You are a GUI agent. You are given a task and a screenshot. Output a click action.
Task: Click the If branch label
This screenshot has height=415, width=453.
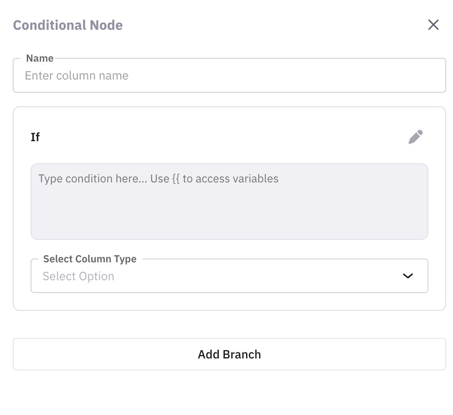click(35, 136)
